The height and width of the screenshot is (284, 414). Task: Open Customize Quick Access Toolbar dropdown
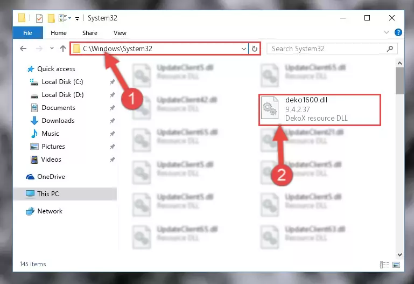pyautogui.click(x=78, y=18)
